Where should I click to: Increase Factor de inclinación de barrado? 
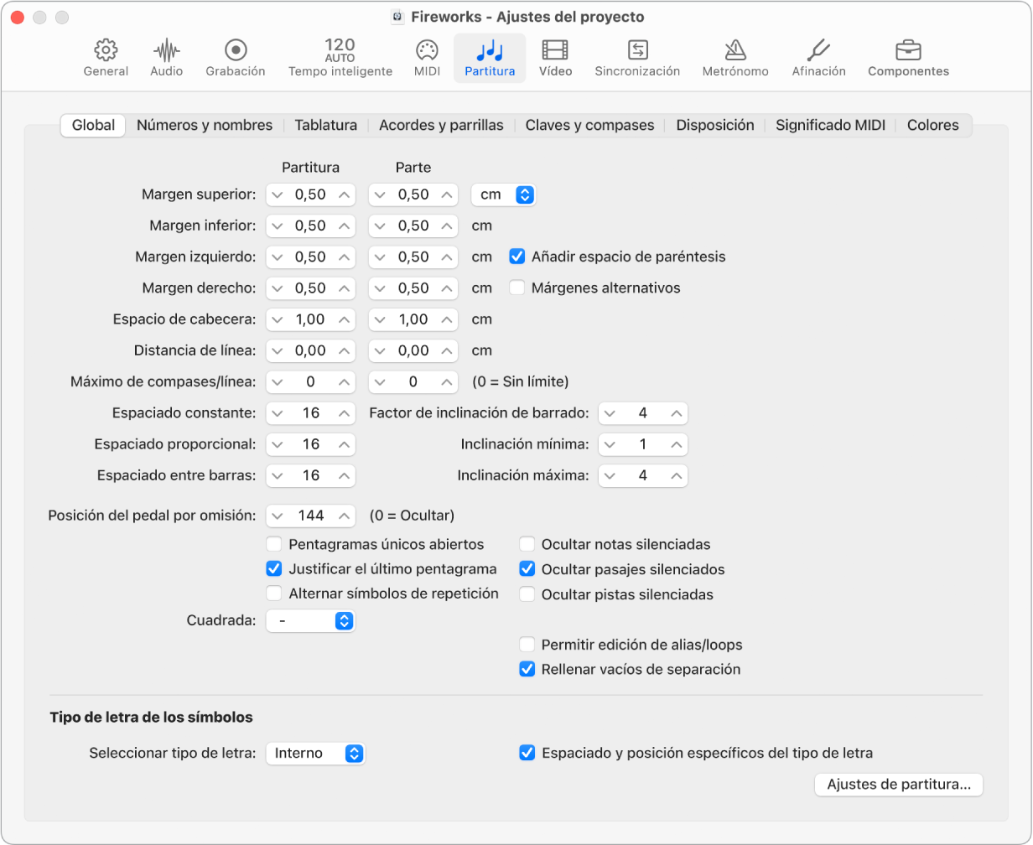[676, 413]
